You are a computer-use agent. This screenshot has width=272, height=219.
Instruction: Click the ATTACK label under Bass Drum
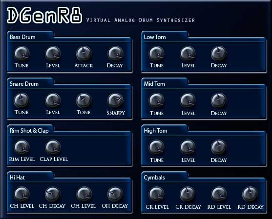tap(84, 65)
